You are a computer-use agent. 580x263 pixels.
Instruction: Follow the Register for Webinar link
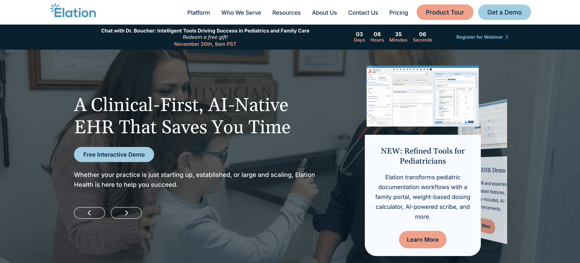tap(479, 37)
